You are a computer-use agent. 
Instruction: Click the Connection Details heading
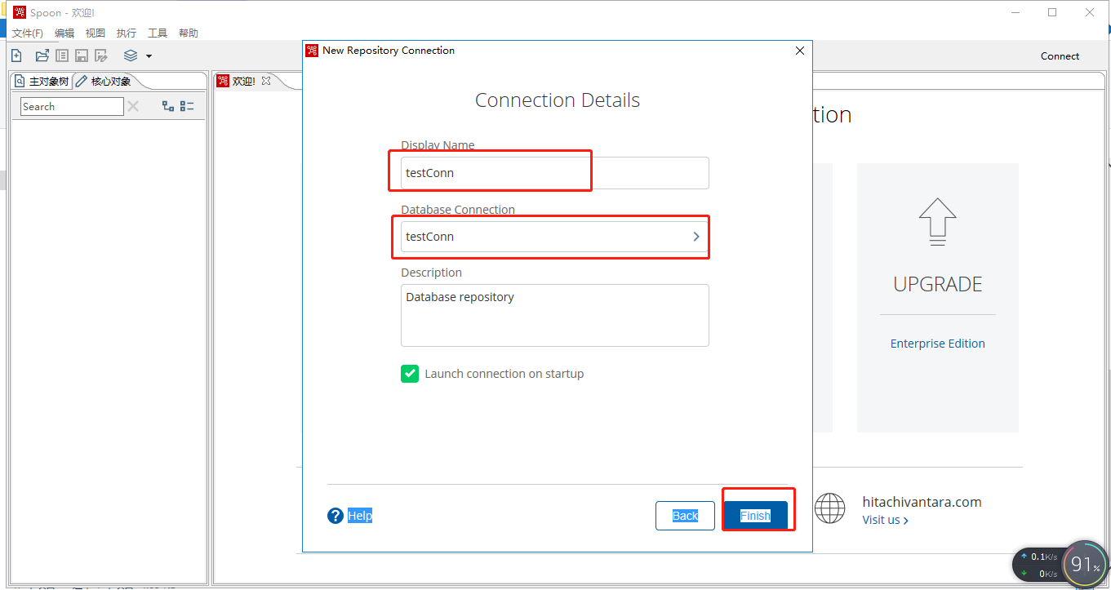click(x=558, y=100)
